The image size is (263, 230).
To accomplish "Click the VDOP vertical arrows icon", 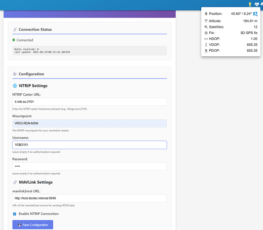I will [206, 45].
